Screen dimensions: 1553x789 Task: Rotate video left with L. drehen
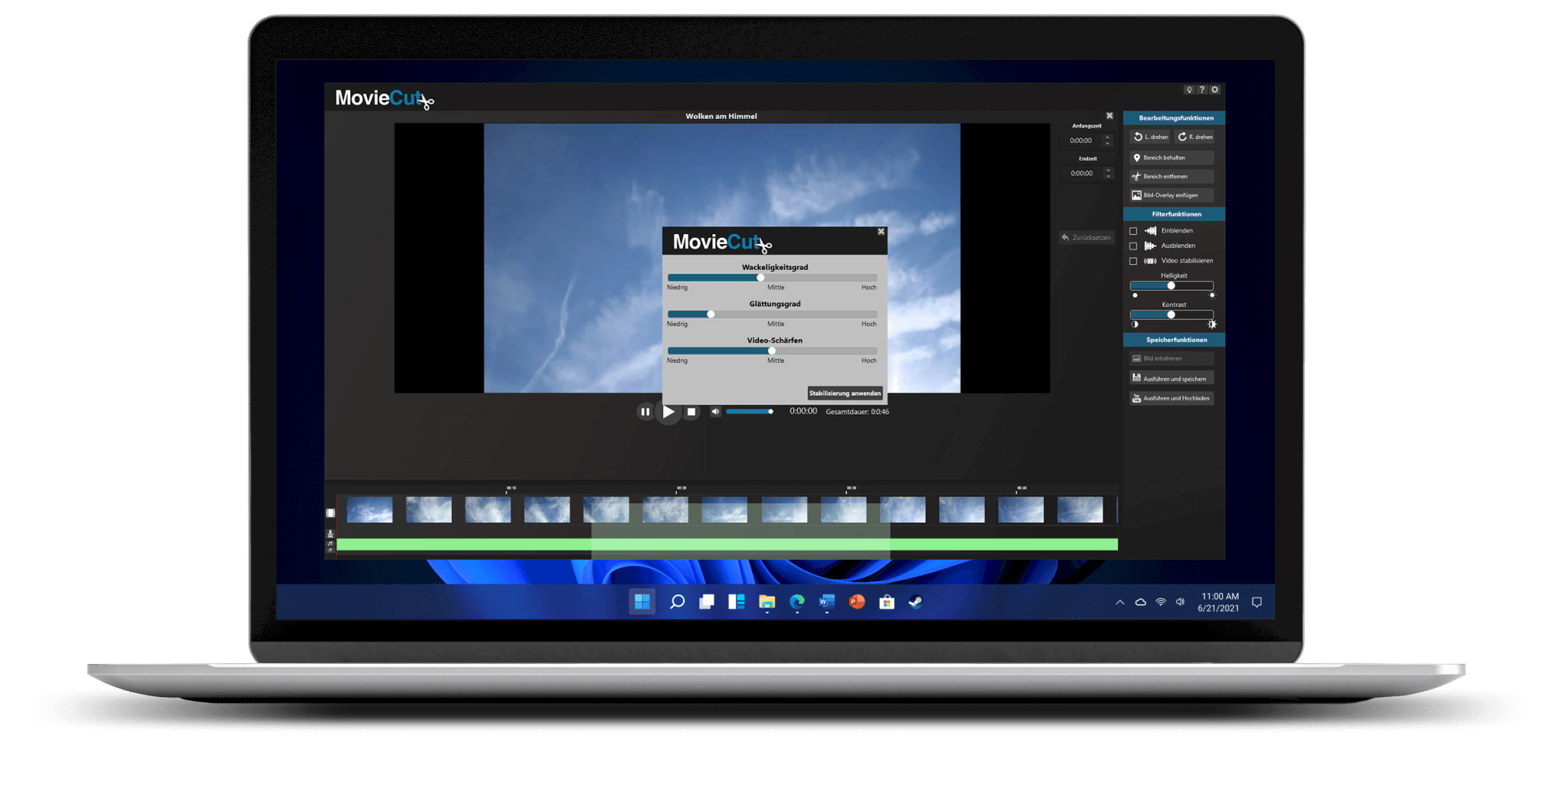[1150, 137]
